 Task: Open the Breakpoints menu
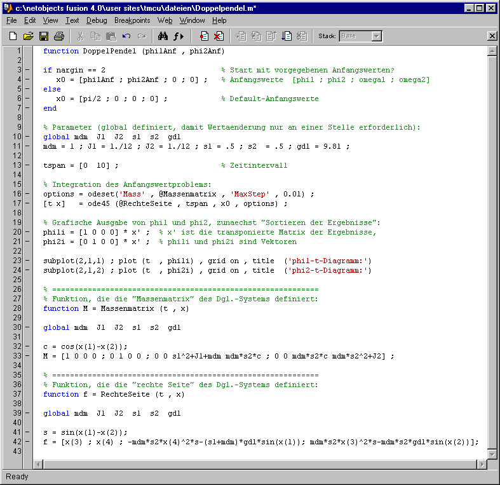coord(132,20)
